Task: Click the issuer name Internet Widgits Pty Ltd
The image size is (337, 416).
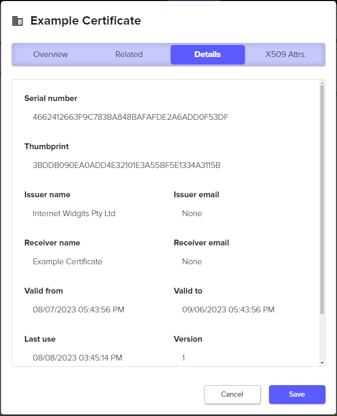Action: (x=74, y=213)
